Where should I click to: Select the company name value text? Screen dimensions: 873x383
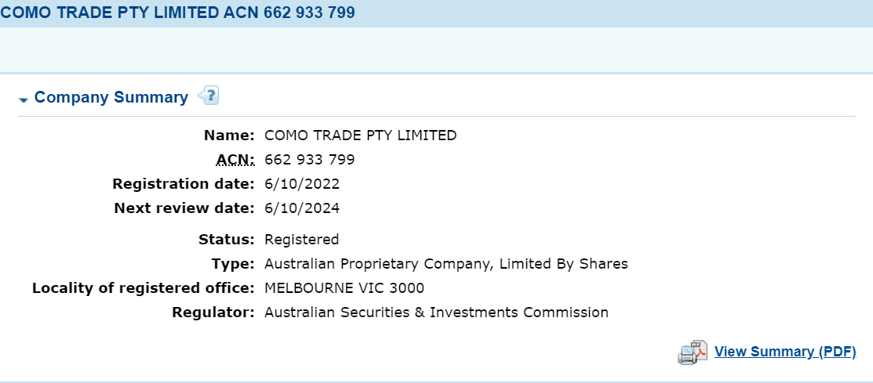[360, 135]
